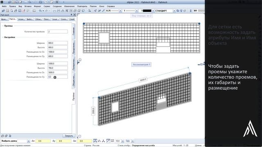Click the first opening Высота field
This screenshot has width=262, height=147.
coord(58,47)
